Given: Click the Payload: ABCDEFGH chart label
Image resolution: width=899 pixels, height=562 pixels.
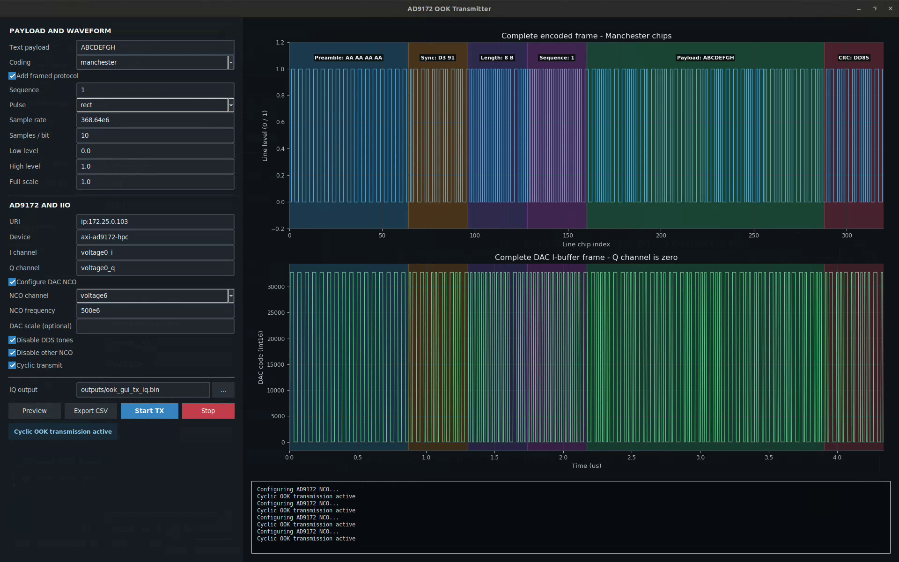Looking at the screenshot, I should click(706, 58).
